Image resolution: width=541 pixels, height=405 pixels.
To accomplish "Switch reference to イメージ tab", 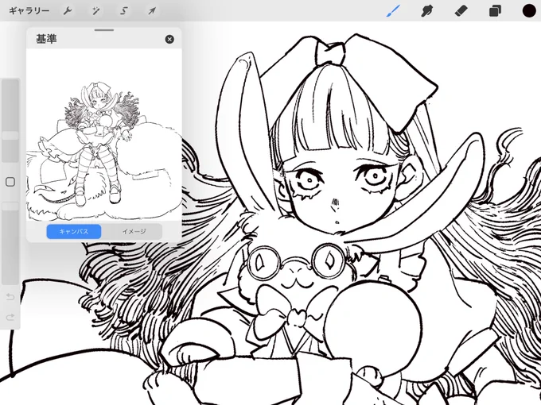I will pos(134,231).
